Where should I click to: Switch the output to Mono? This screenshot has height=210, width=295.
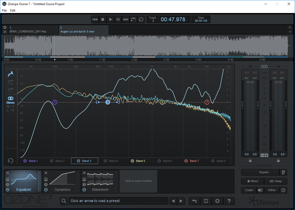tap(253, 181)
